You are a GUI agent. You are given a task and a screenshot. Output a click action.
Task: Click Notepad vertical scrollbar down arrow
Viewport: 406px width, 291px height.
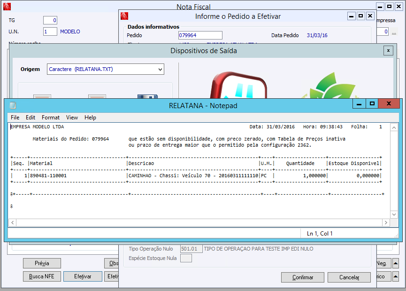tap(394, 214)
